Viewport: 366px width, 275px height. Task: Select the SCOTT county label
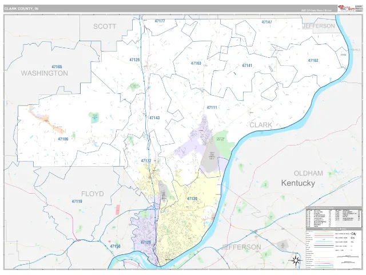coord(105,26)
